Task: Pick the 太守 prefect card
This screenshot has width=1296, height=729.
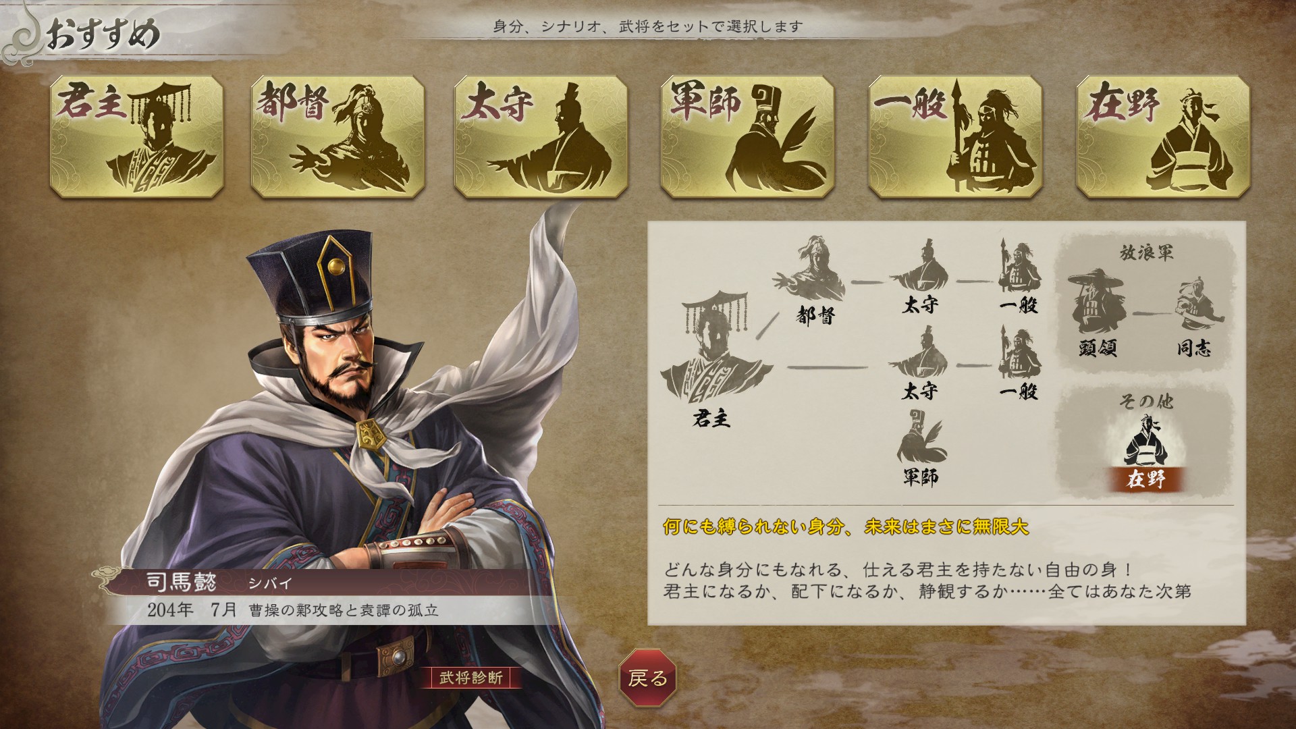Action: (541, 137)
